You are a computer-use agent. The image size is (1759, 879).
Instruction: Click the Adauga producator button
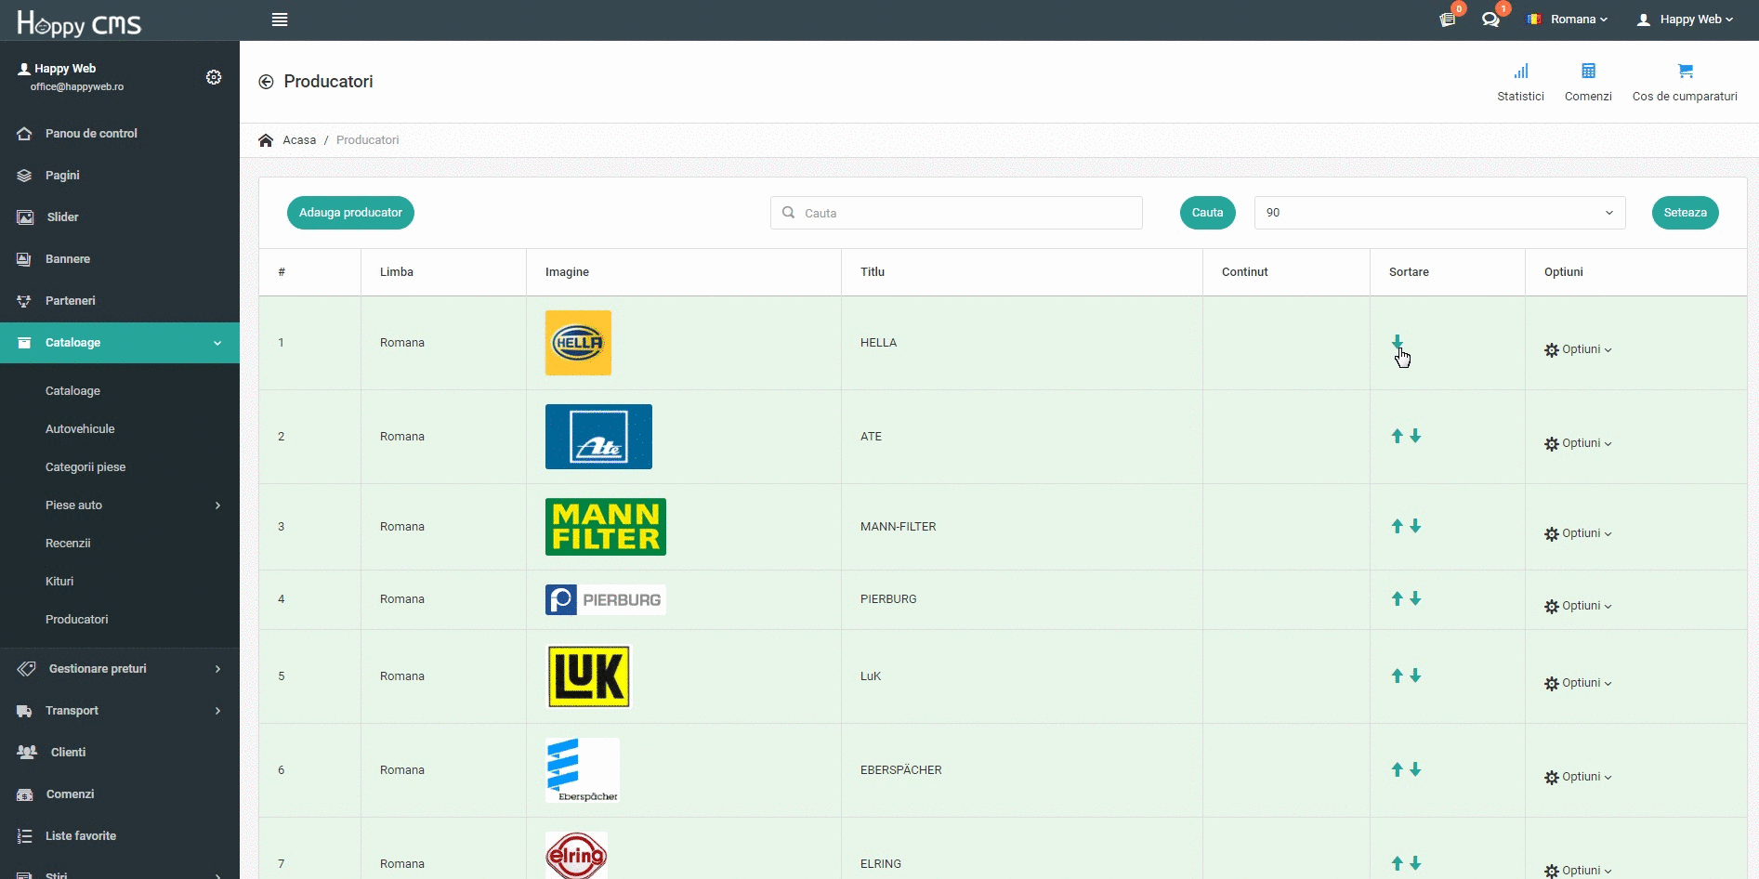350,213
